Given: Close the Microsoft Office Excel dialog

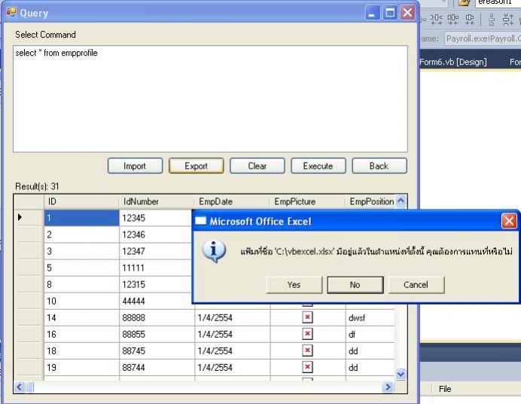Looking at the screenshot, I should (x=510, y=222).
